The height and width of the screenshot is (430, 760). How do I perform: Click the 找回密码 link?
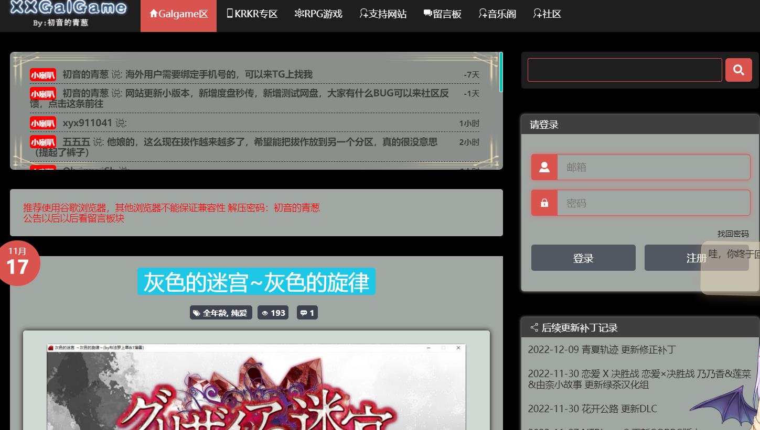pos(733,234)
